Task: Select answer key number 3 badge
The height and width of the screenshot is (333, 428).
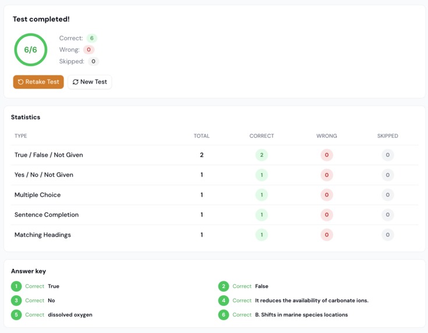Action: pyautogui.click(x=16, y=300)
